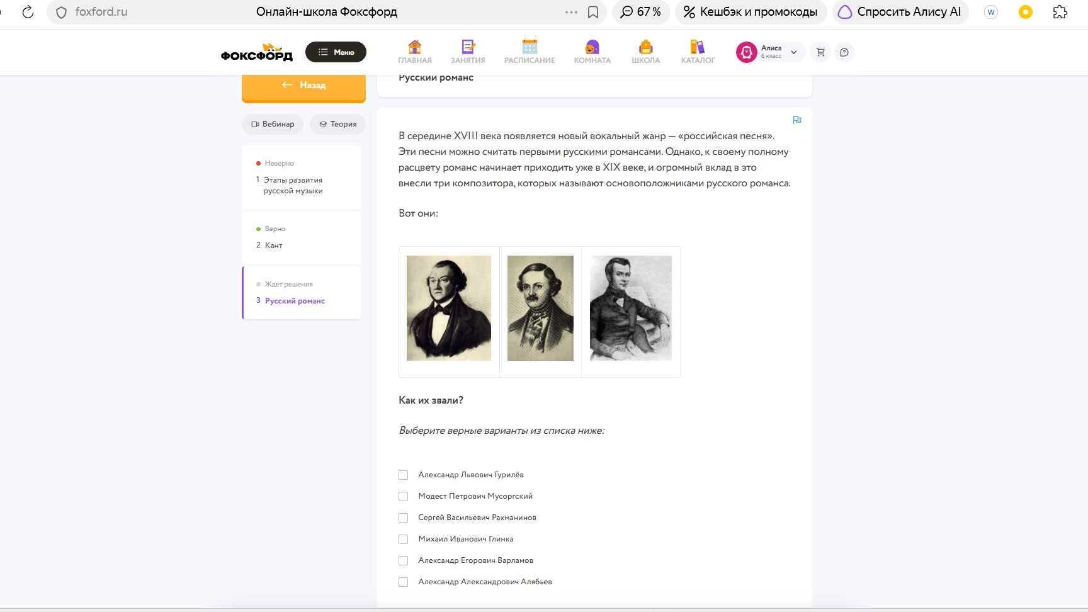Click the third composer portrait with guitar

(631, 308)
